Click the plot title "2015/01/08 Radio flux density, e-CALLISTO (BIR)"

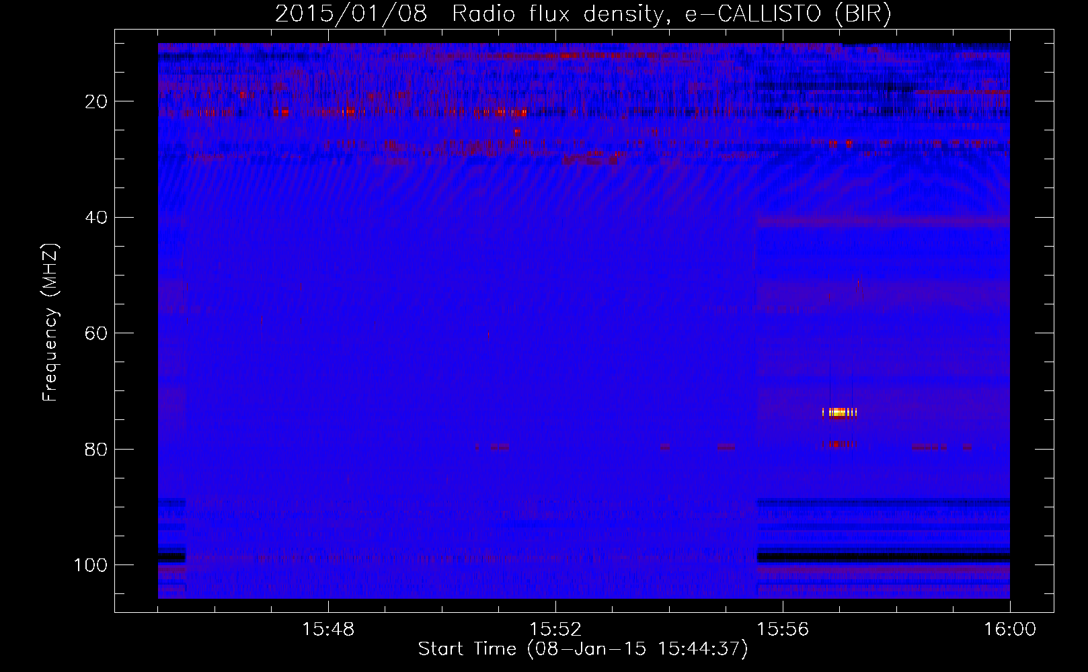[583, 13]
